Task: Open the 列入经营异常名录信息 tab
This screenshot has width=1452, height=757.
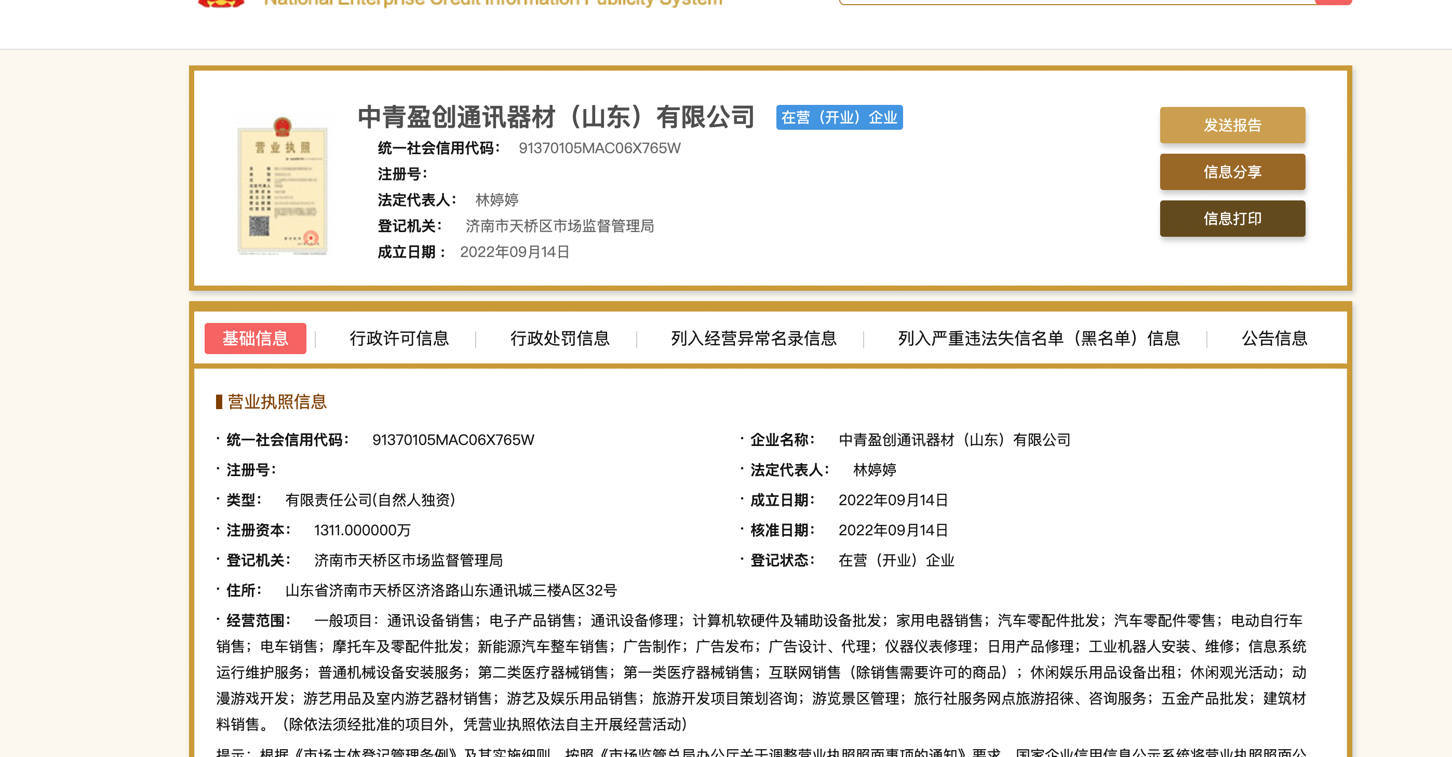Action: (x=753, y=338)
